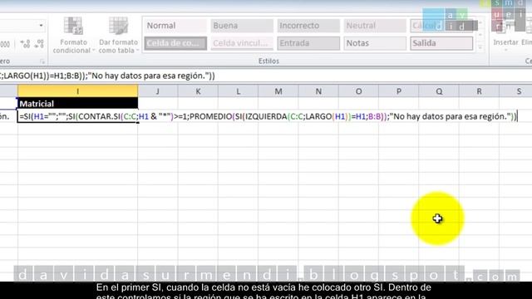Click the decrease decimals icon
The image size is (532, 299).
pyautogui.click(x=39, y=44)
